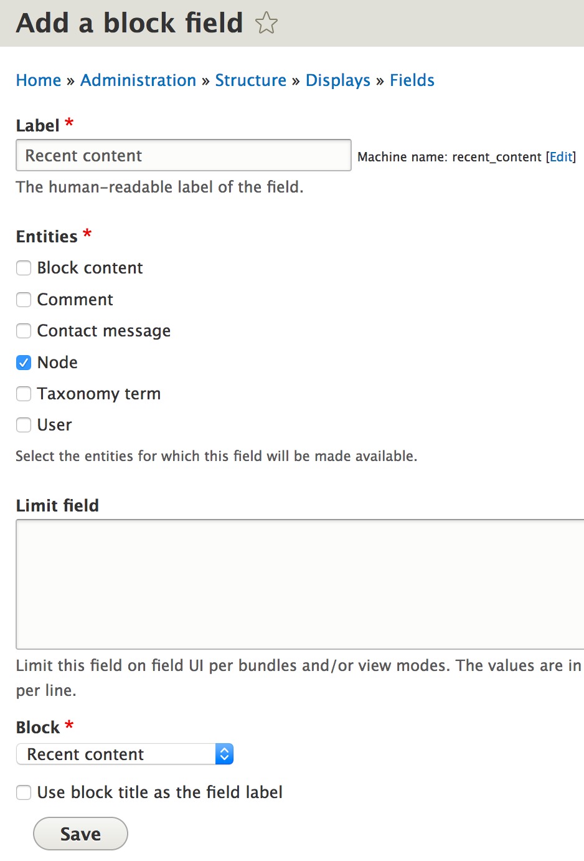584x861 pixels.
Task: Visit the Fields breadcrumb link
Action: 412,80
